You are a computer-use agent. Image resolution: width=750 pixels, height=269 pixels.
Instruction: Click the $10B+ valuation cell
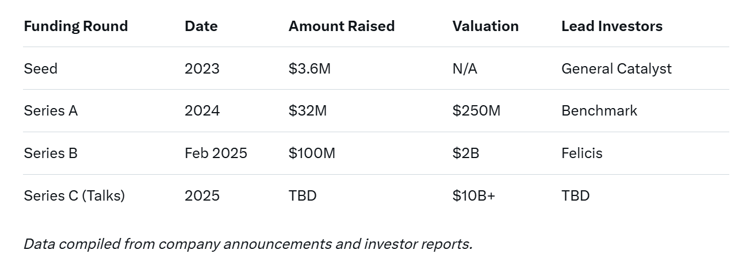coord(473,196)
